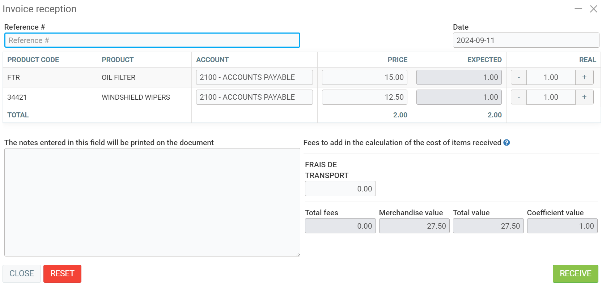This screenshot has width=602, height=285.
Task: Close the dialog with the X icon
Action: coord(593,9)
